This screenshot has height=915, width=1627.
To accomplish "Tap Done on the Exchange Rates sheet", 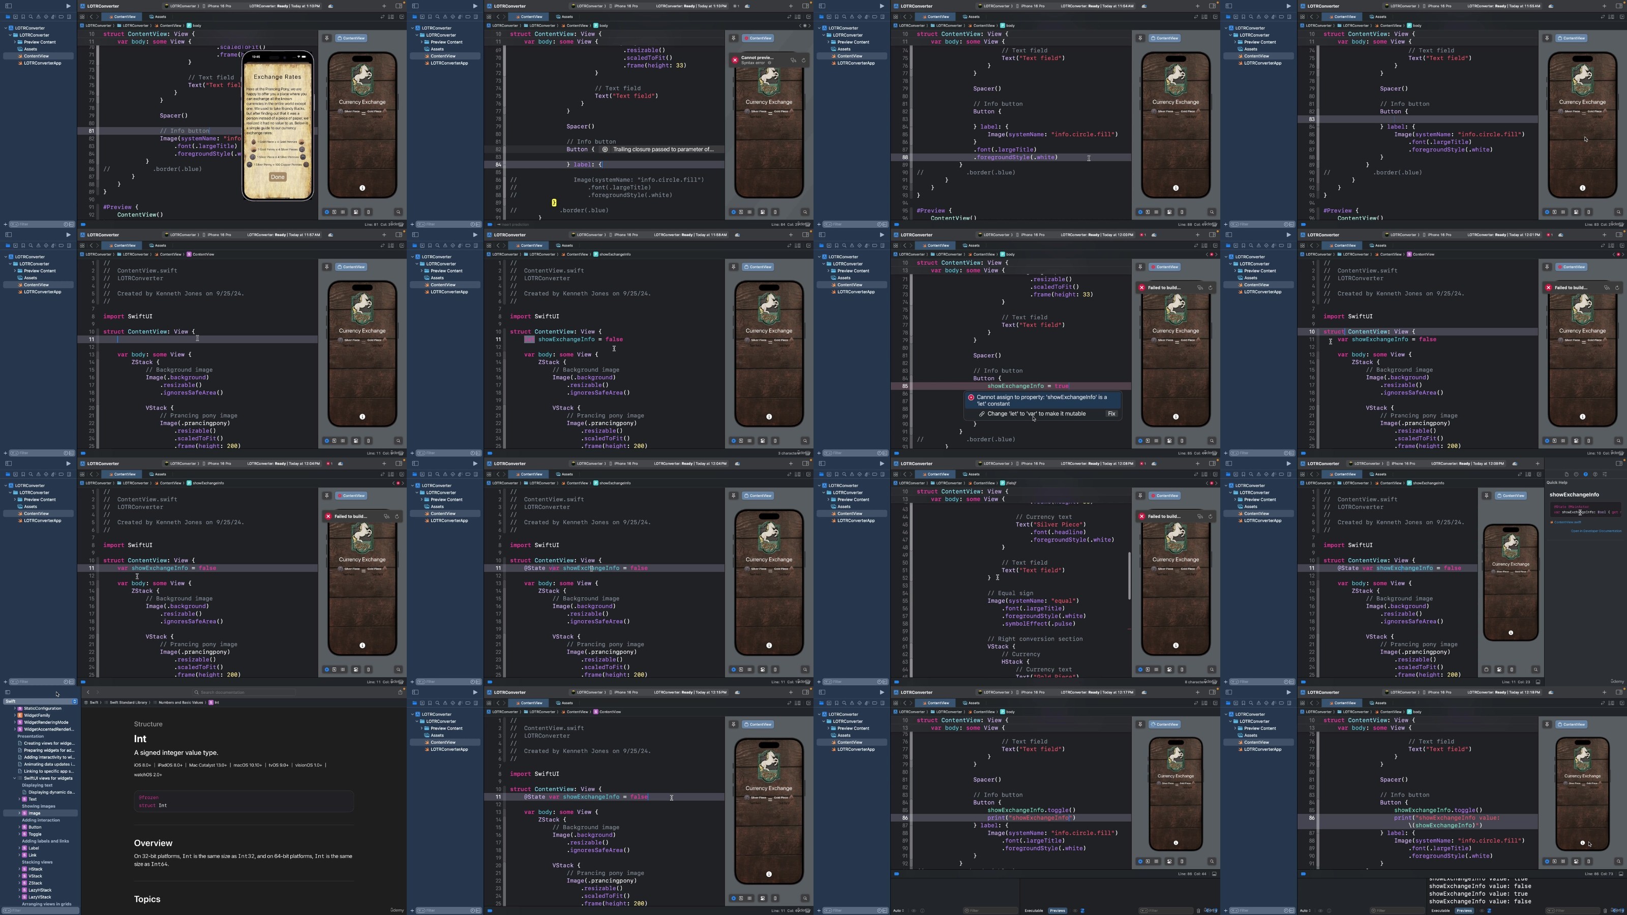I will (277, 177).
